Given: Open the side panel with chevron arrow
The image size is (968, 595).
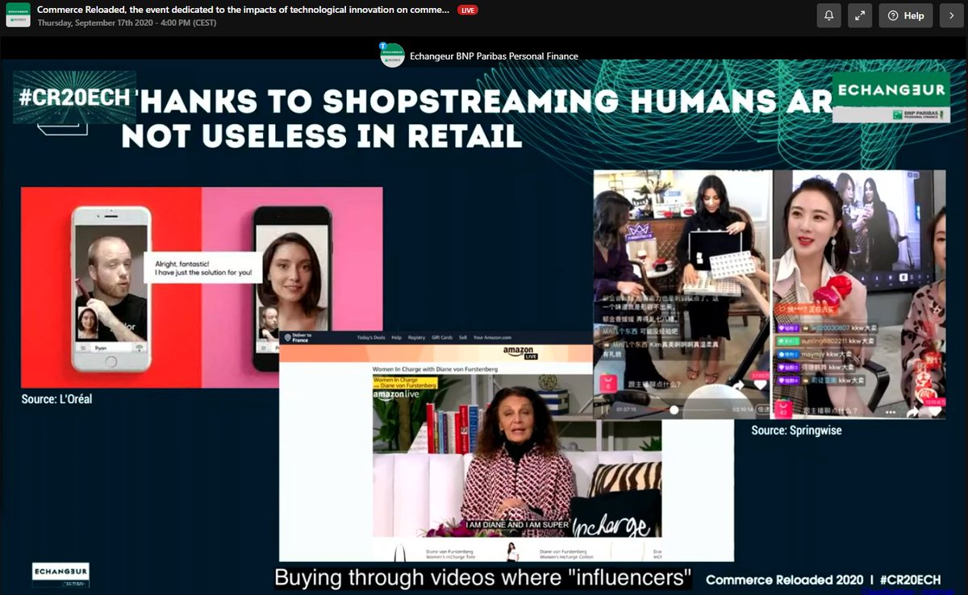Looking at the screenshot, I should tap(952, 15).
